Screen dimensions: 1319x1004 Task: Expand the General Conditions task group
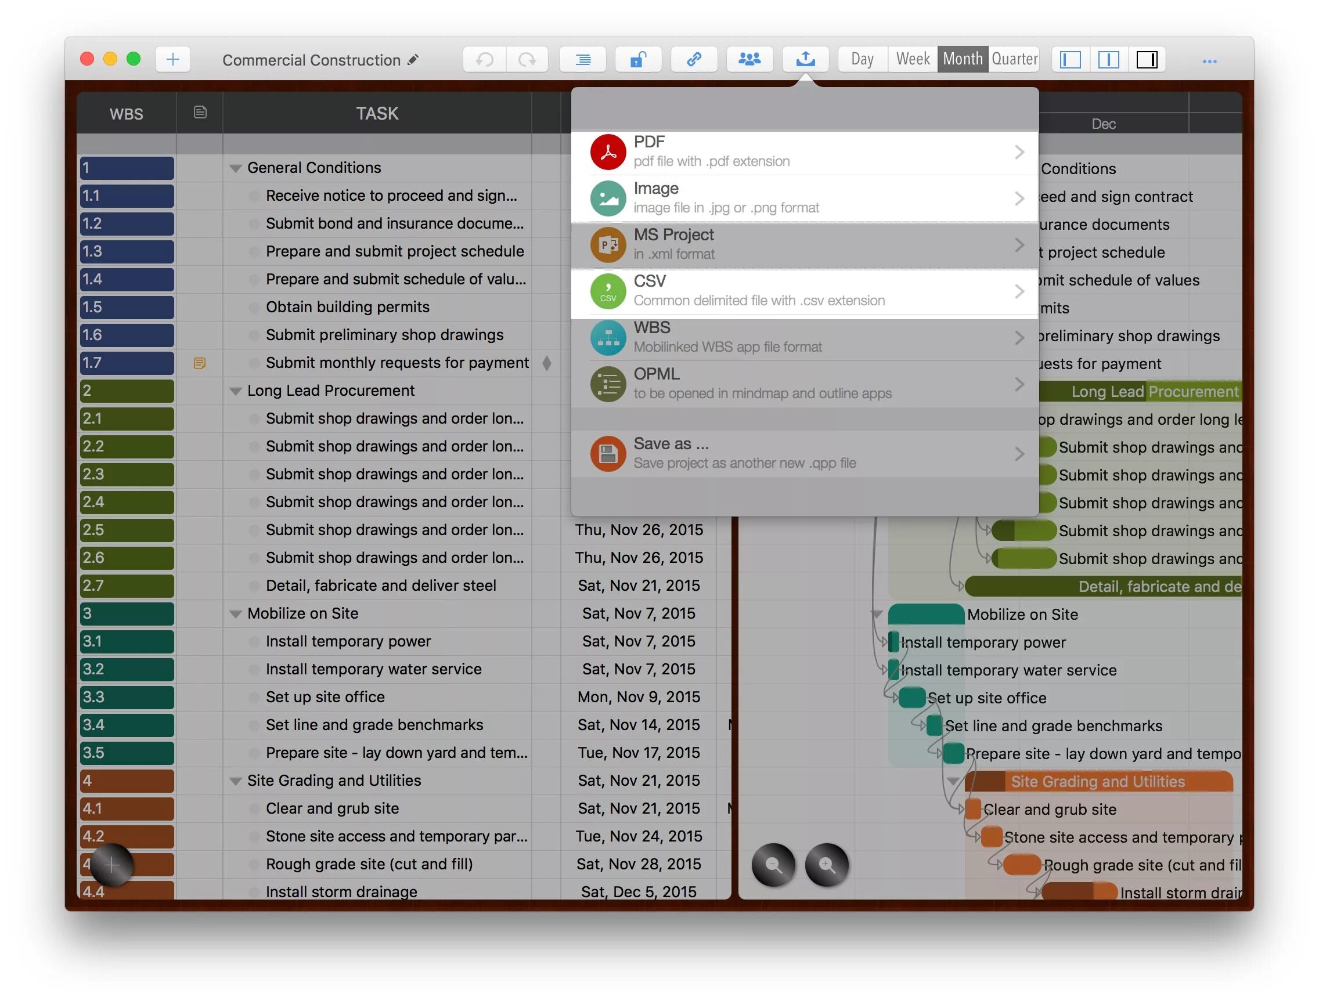pos(233,167)
